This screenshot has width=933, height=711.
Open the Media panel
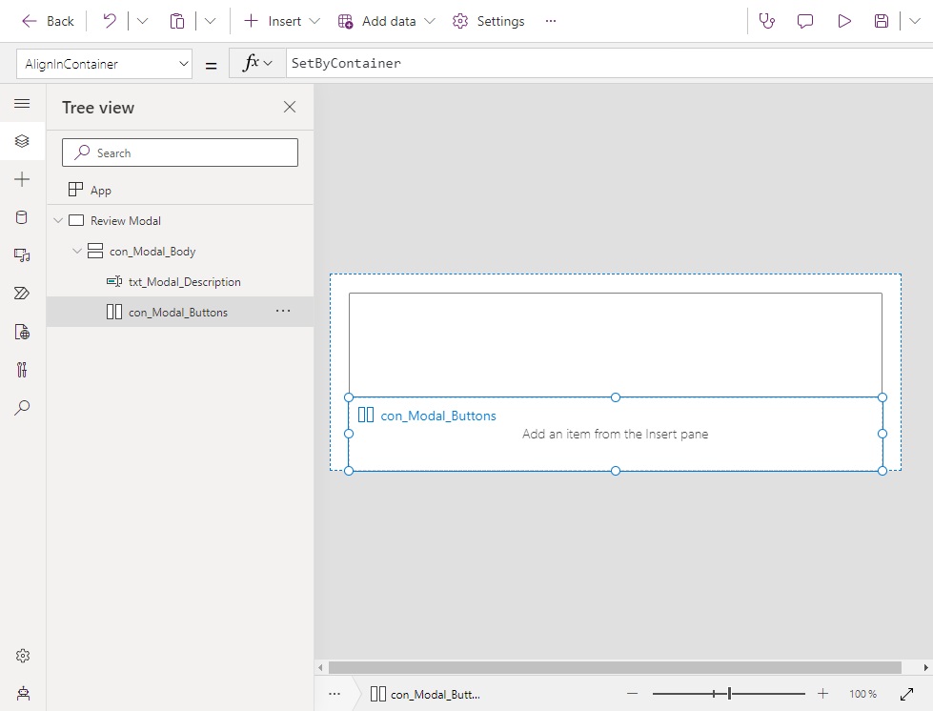pyautogui.click(x=23, y=255)
